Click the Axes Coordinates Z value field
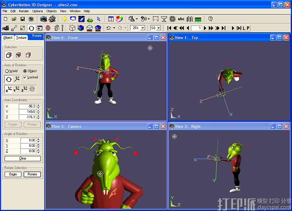 (27, 117)
